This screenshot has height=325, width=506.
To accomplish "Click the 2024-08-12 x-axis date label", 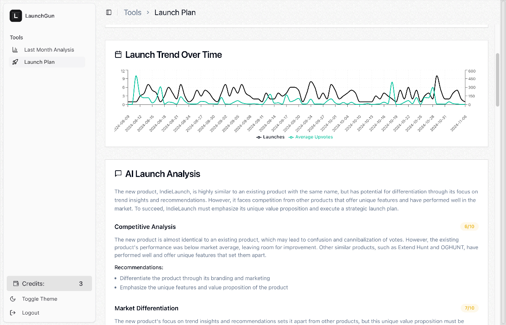I will tap(134, 123).
